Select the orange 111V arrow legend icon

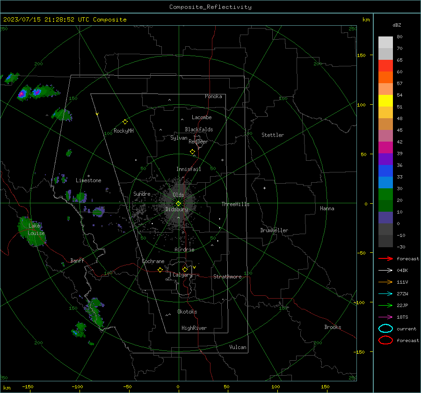[385, 282]
